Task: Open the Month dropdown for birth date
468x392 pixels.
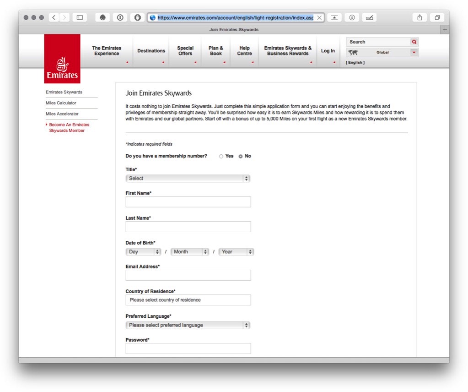Action: tap(189, 252)
